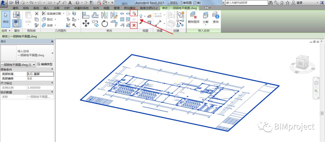Open the 建筑 ribbon tab
Viewport: 325px width, 142px height.
coord(16,8)
